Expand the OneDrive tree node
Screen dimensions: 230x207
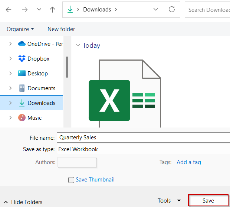pos(10,44)
